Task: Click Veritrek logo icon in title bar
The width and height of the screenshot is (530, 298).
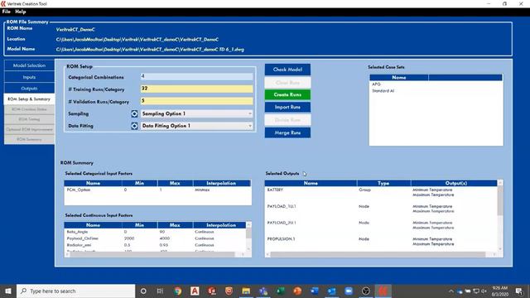Action: [x=3, y=3]
